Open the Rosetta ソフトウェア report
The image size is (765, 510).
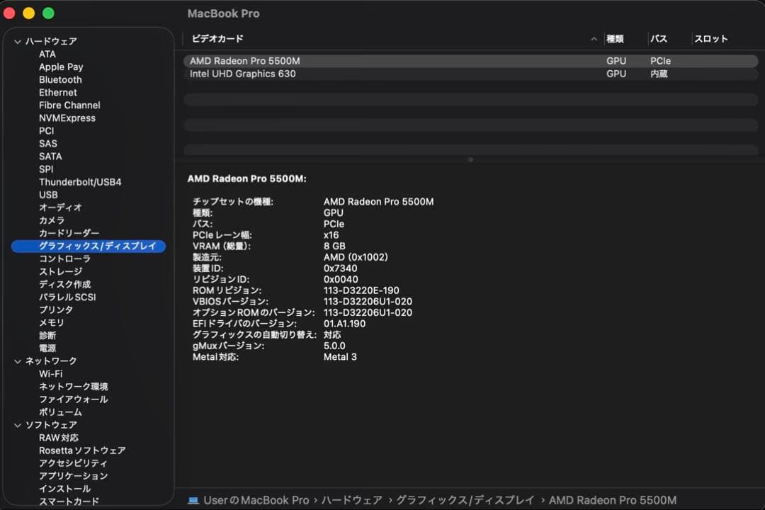coord(82,450)
